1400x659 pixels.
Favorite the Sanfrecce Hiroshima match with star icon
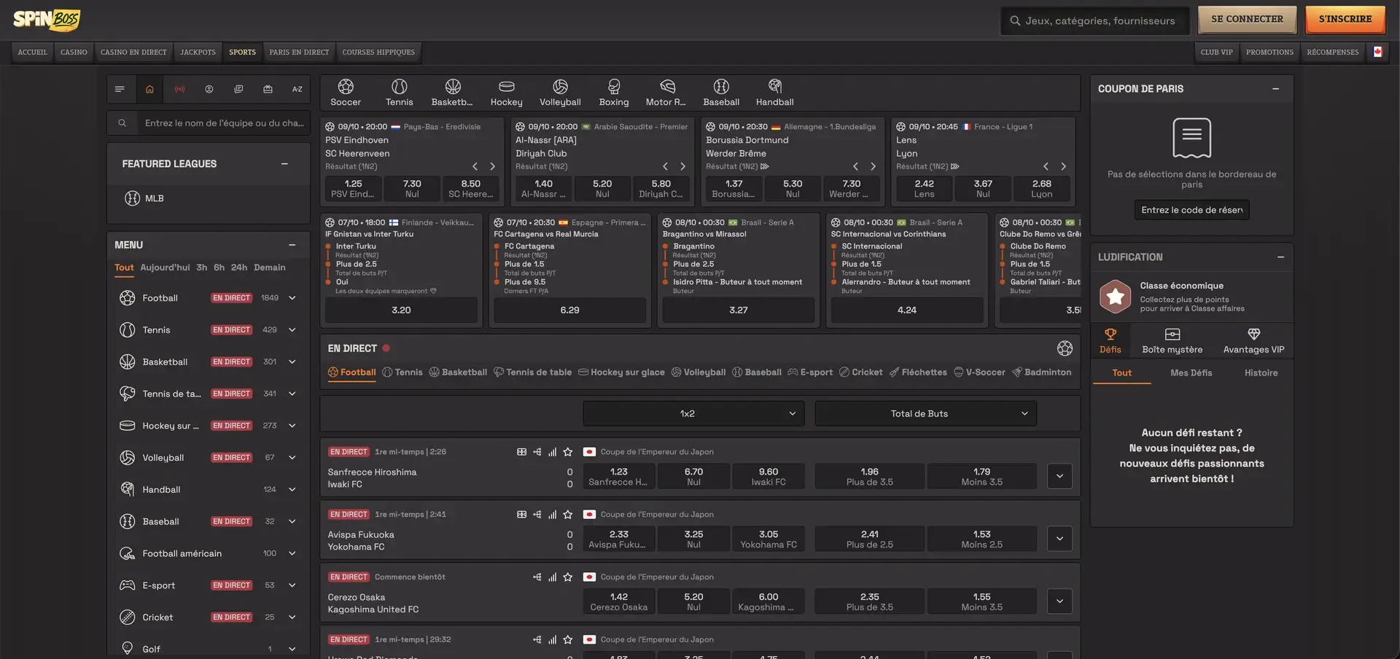click(x=568, y=452)
